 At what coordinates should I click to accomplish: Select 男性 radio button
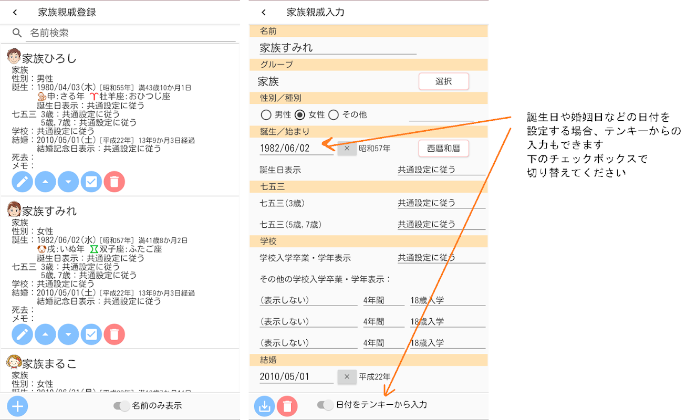(266, 114)
